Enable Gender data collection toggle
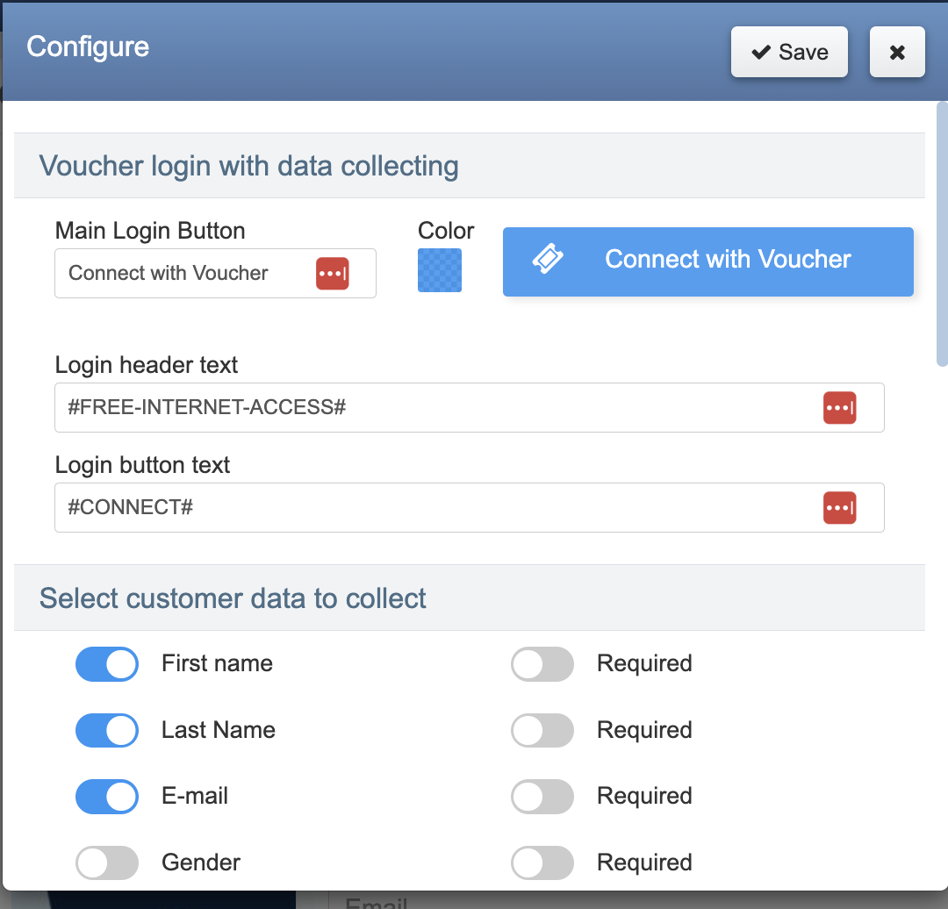 coord(107,863)
